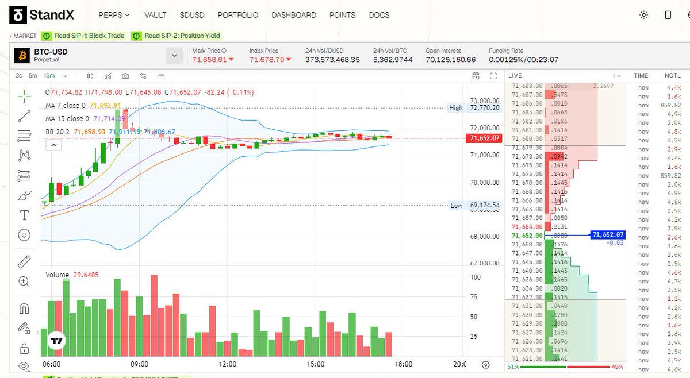Click the High 72,770.20 price label
The height and width of the screenshot is (378, 690).
(x=475, y=107)
